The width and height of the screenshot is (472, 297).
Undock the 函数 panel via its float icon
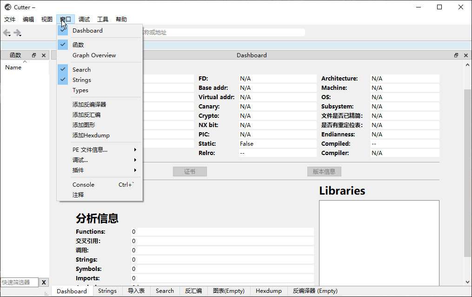point(34,54)
